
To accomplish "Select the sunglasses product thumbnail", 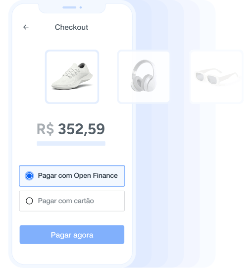I will click(216, 77).
